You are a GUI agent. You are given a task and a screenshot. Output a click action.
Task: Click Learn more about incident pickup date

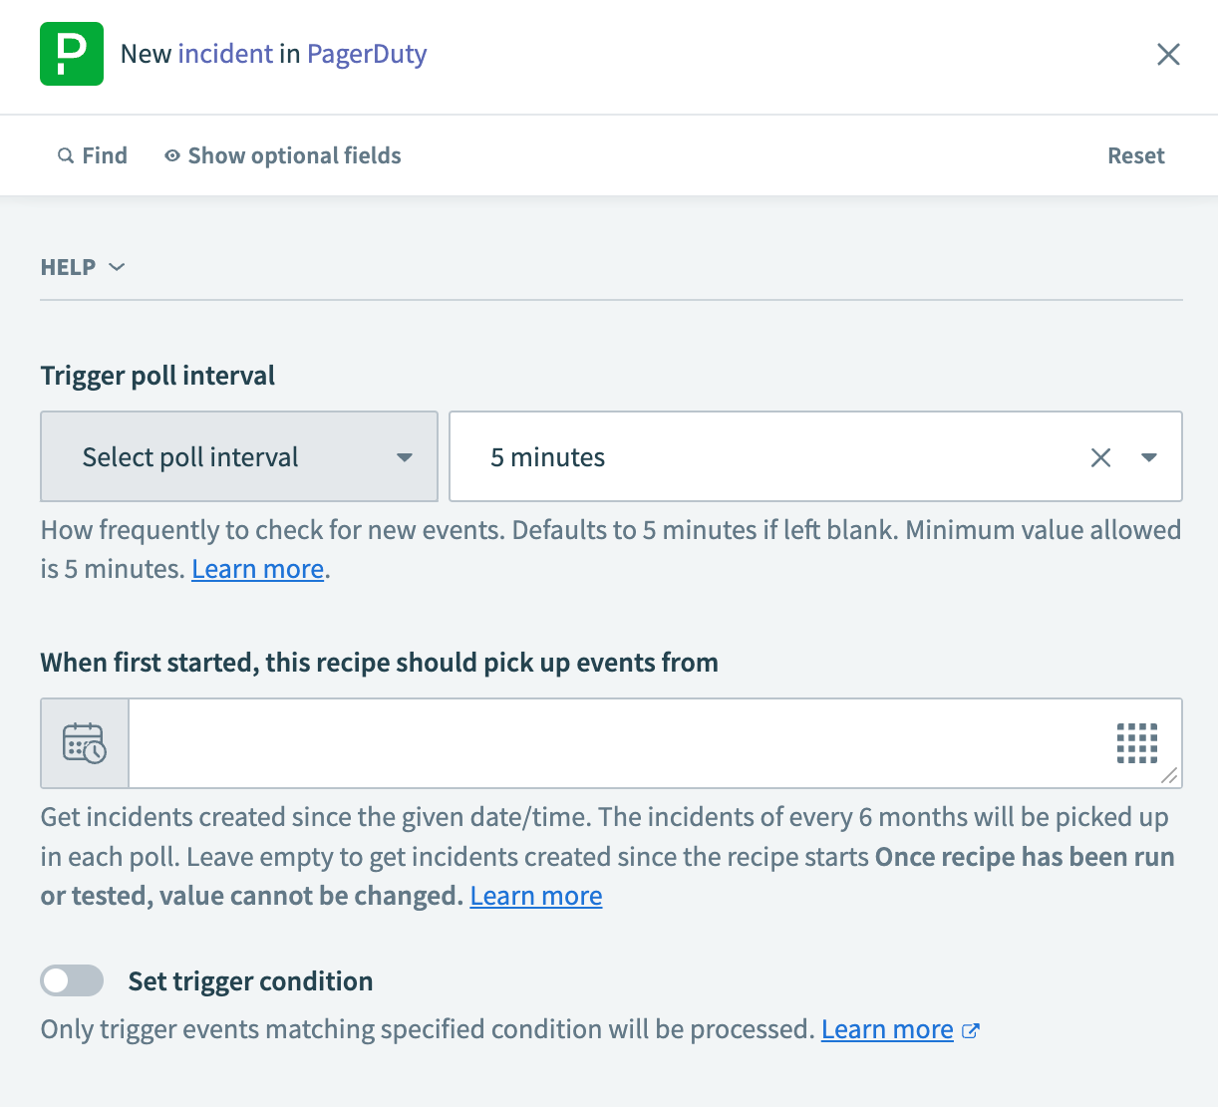coord(535,896)
